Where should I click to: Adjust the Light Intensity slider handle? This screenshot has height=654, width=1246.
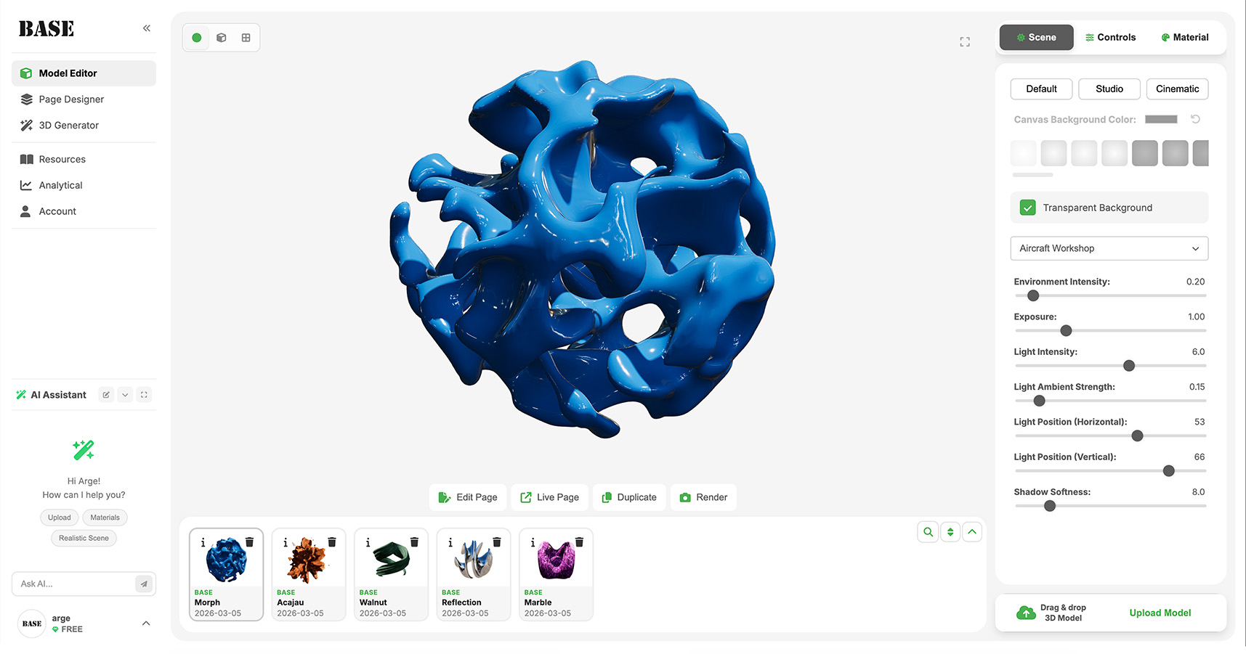[1129, 366]
